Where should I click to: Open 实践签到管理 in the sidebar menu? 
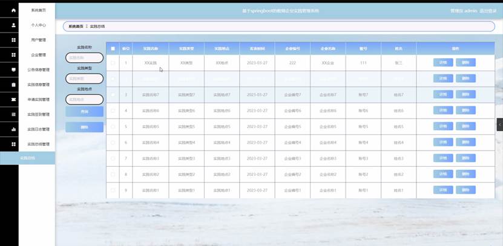click(x=38, y=114)
